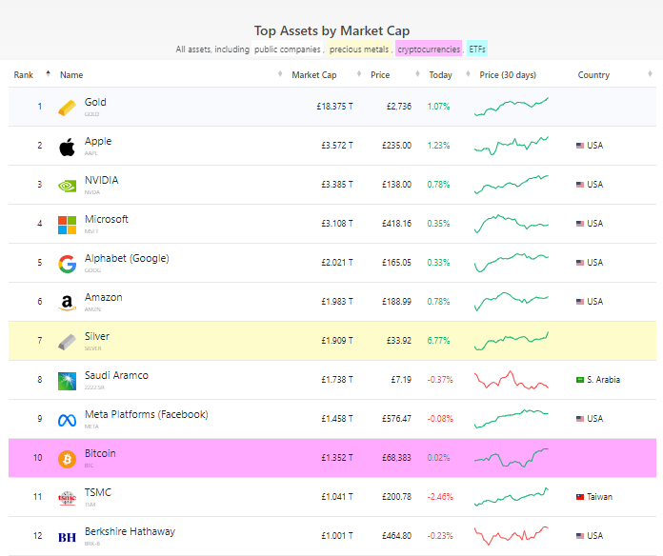Click the NVIDIA logo icon
This screenshot has width=663, height=556.
(x=67, y=186)
